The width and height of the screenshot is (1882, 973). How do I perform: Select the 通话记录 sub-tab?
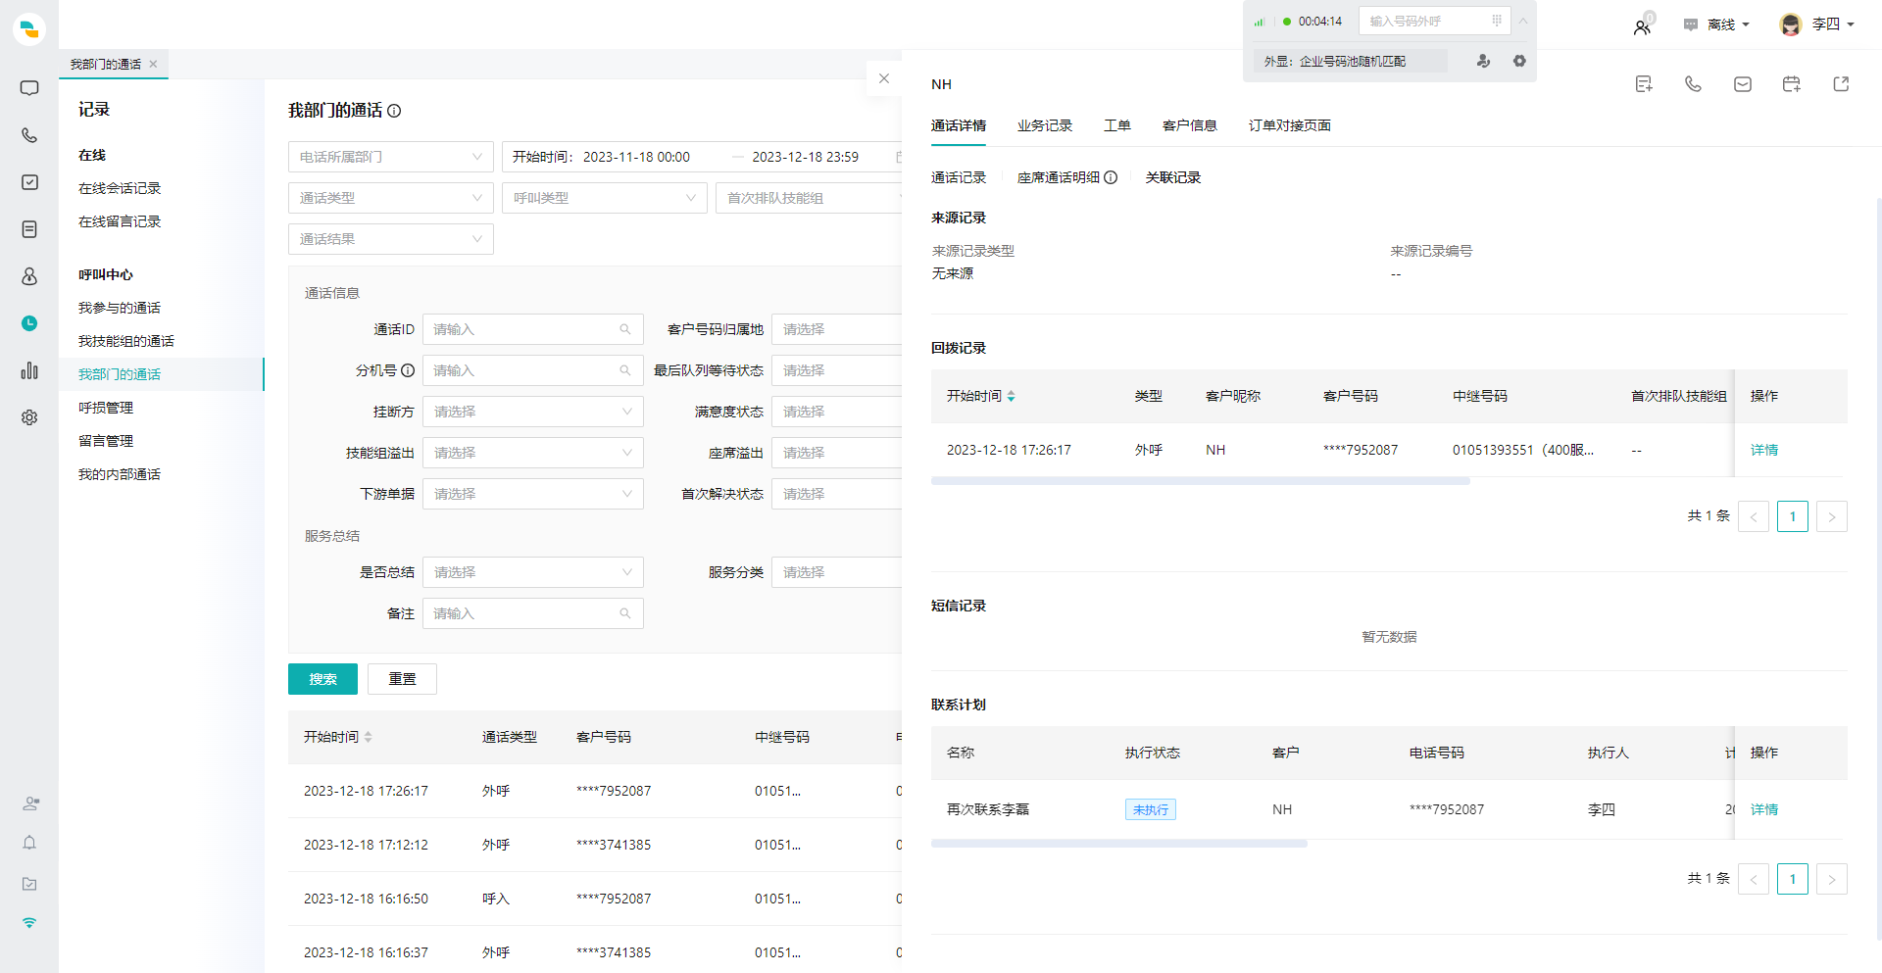coord(959,177)
